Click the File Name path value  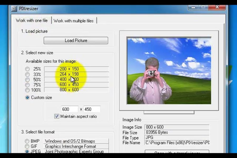pos(177,142)
